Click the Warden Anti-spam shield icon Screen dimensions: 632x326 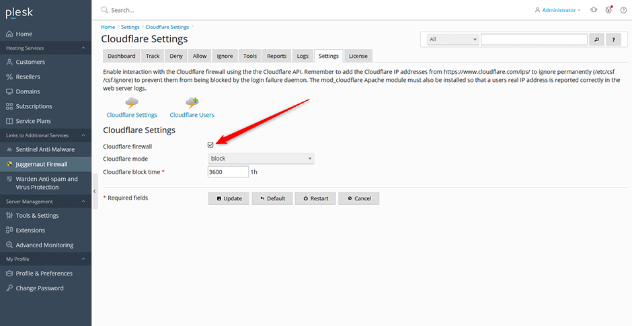pyautogui.click(x=9, y=179)
